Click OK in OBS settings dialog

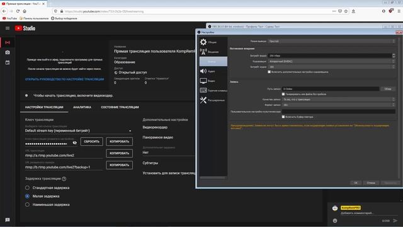pyautogui.click(x=356, y=183)
